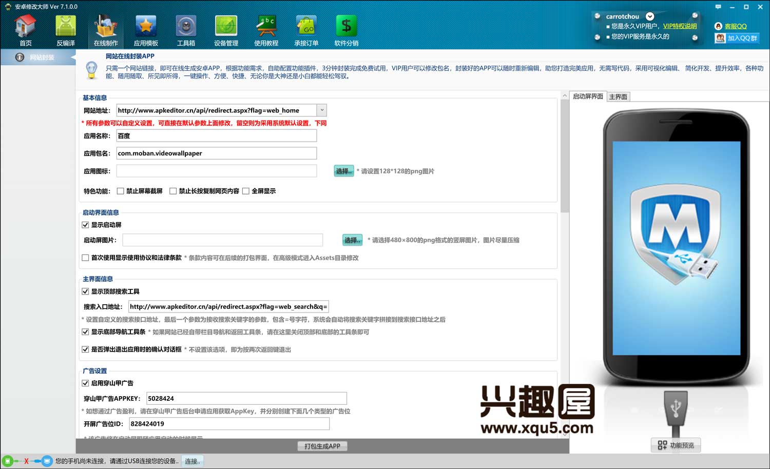Click 选择 button for 应用图标

click(344, 171)
